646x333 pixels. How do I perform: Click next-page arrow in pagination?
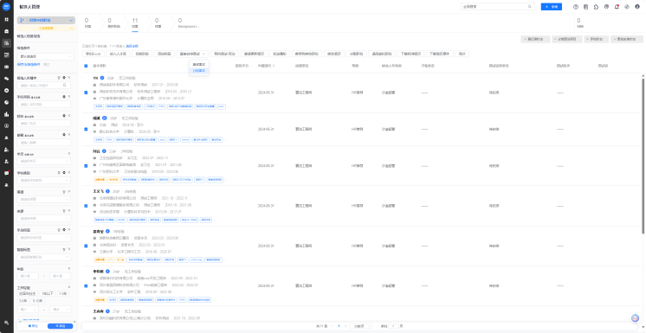point(346,326)
